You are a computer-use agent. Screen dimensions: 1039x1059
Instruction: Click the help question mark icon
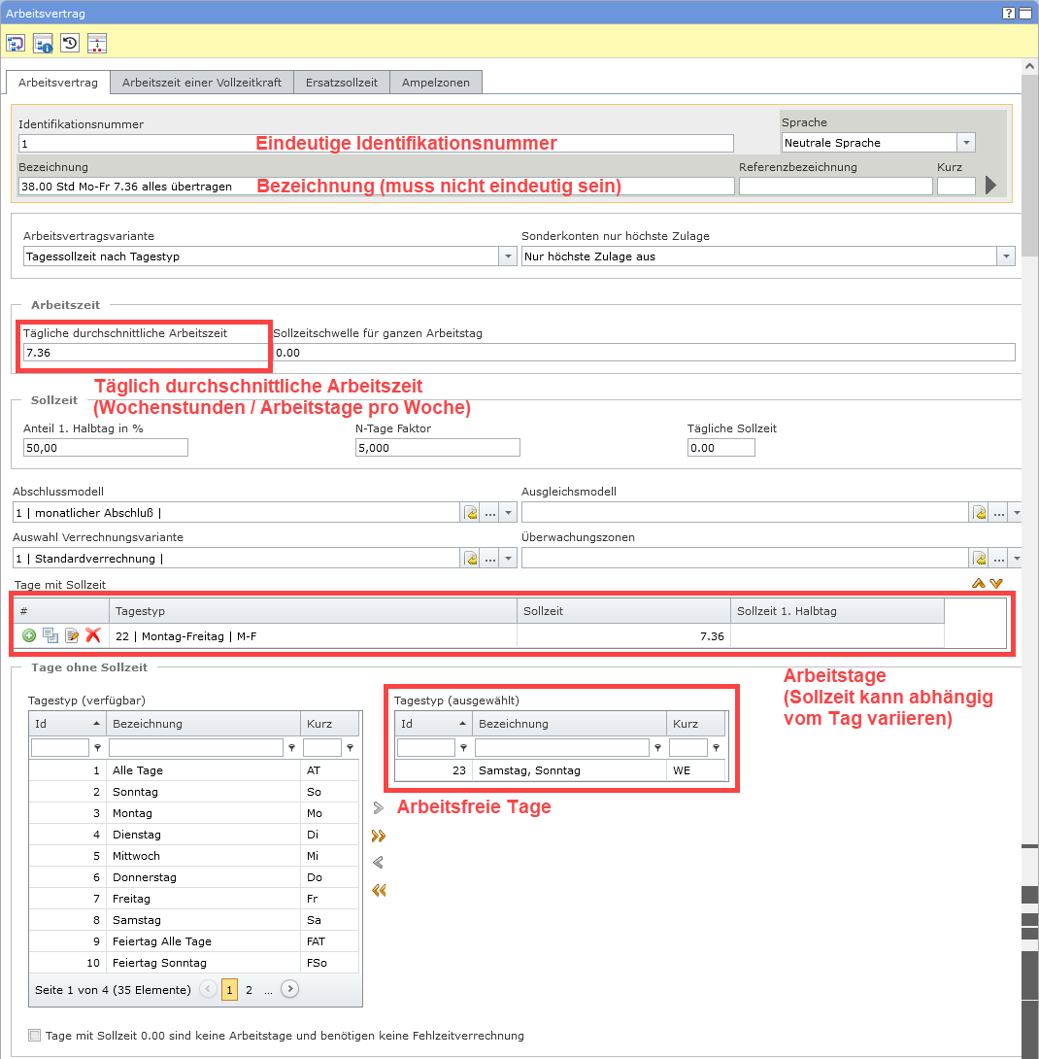click(1009, 12)
